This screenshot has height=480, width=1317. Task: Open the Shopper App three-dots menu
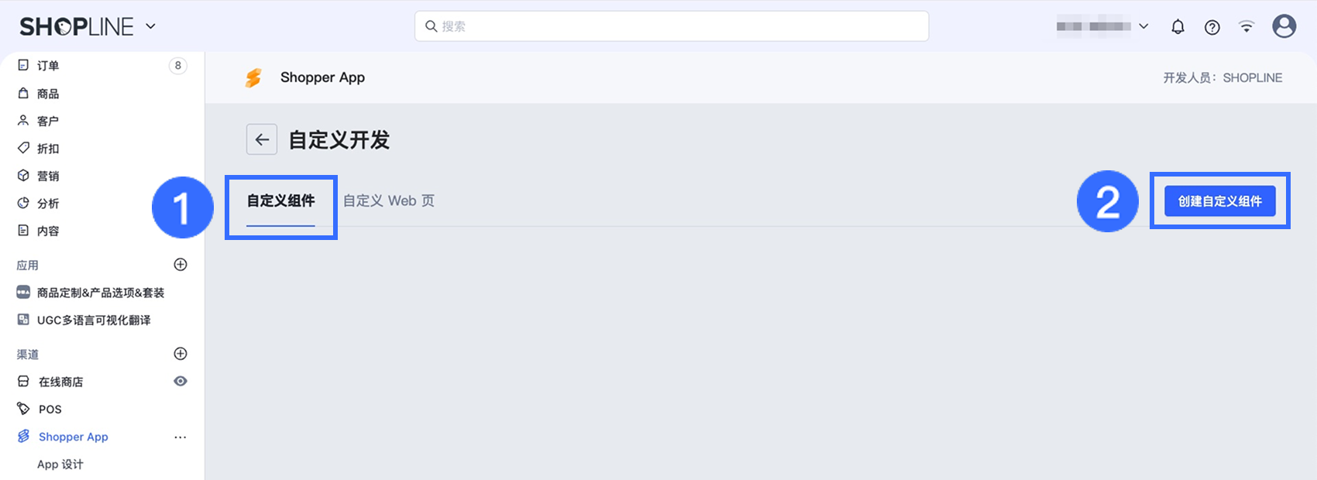pyautogui.click(x=181, y=437)
